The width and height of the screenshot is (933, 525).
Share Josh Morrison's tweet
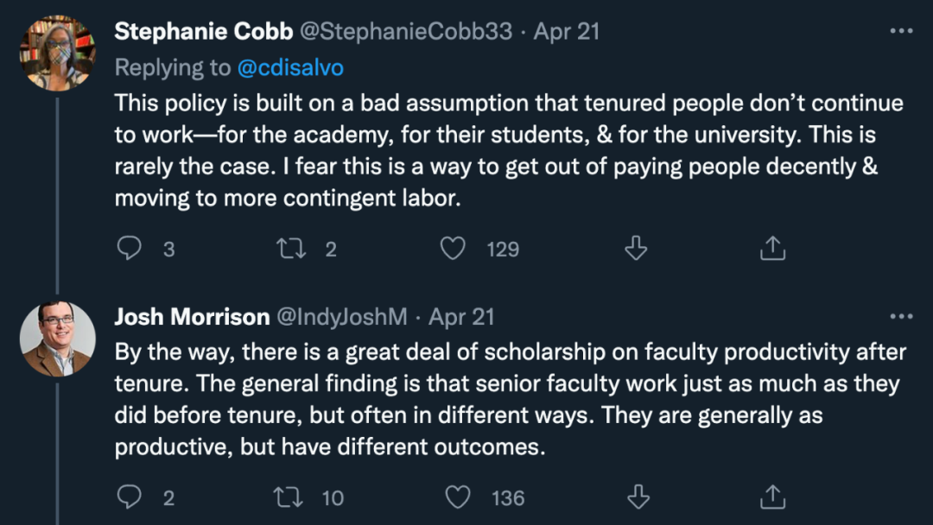click(x=771, y=497)
